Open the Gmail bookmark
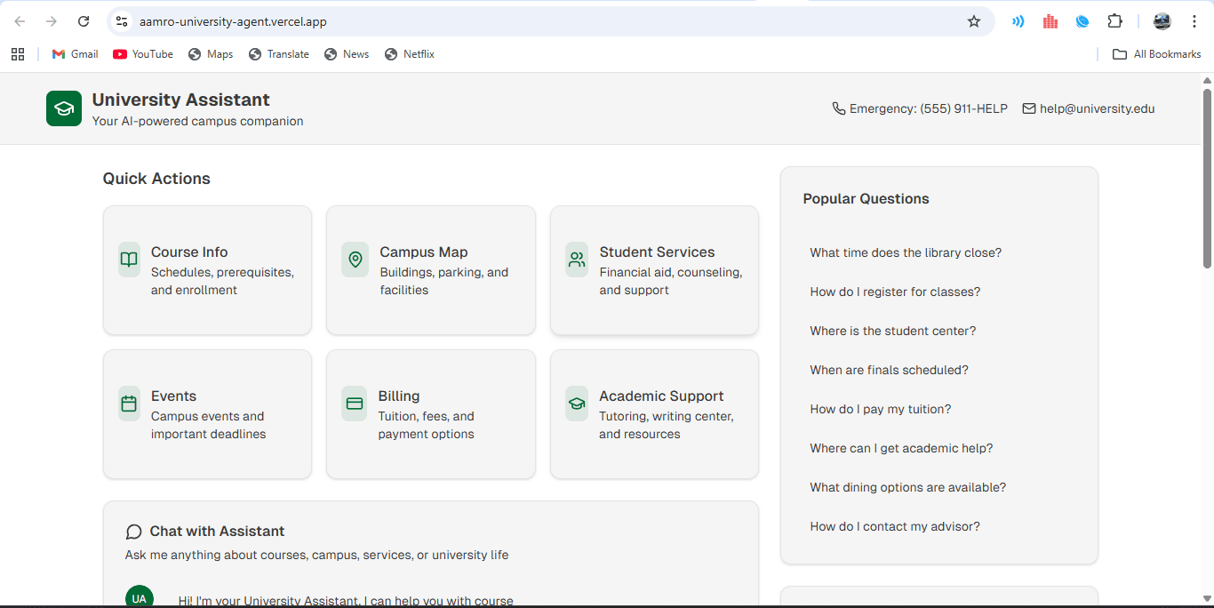This screenshot has height=608, width=1214. click(76, 54)
